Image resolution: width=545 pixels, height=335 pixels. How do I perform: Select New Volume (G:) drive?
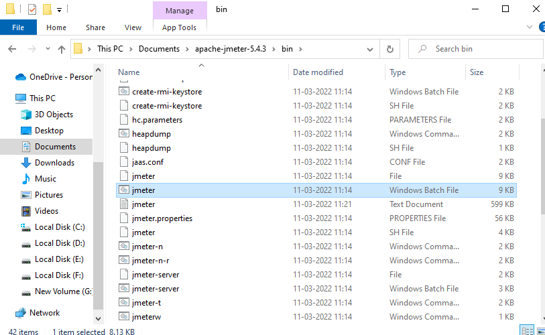click(56, 291)
